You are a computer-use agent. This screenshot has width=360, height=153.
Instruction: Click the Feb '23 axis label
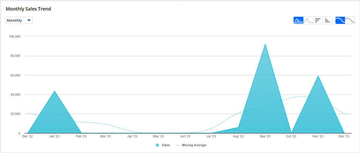[81, 136]
